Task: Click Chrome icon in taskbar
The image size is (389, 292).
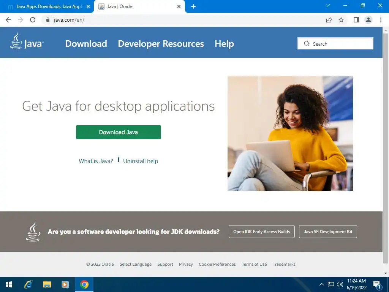Action: [84, 284]
